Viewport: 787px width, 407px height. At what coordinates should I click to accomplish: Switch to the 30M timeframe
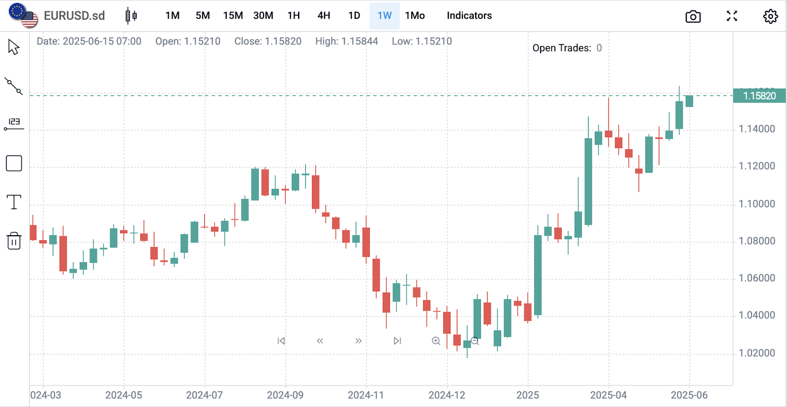[x=263, y=16]
